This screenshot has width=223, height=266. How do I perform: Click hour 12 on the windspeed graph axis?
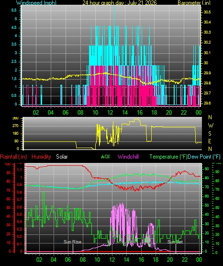coord(110,112)
